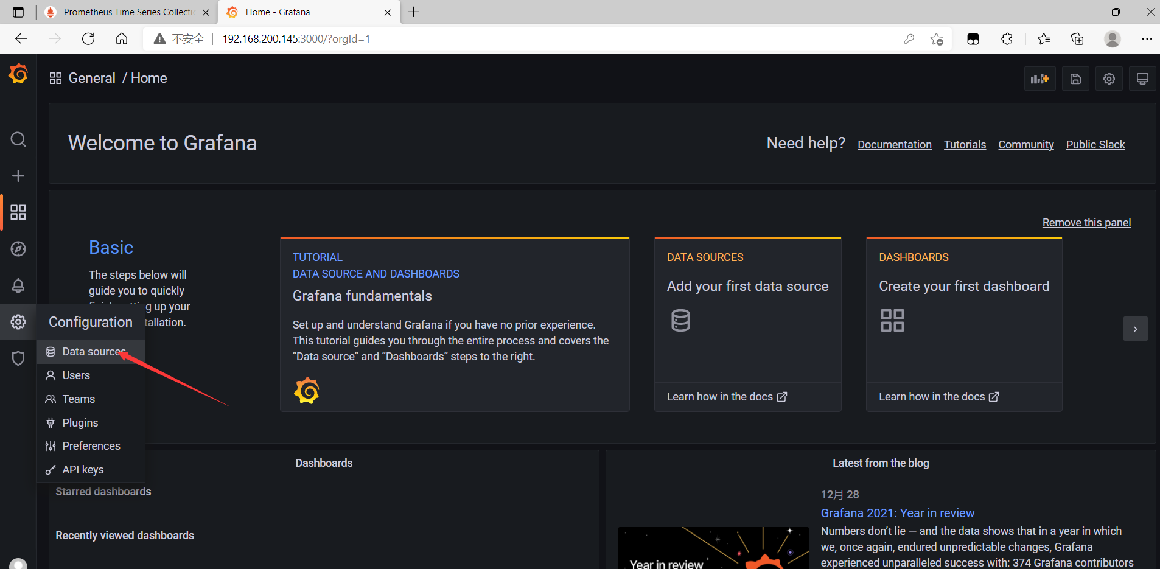The width and height of the screenshot is (1160, 569).
Task: Click the not secure warning icon
Action: coord(159,39)
